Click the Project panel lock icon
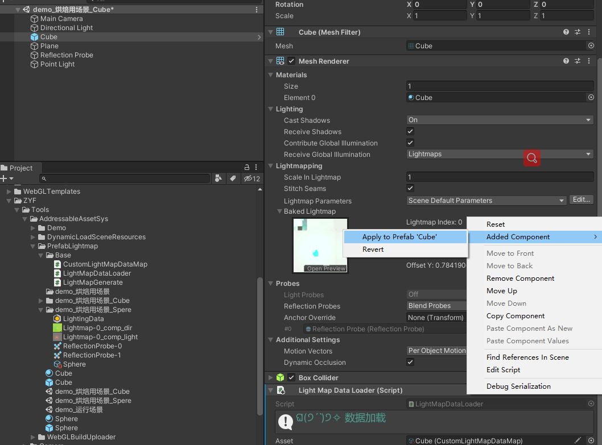 247,168
